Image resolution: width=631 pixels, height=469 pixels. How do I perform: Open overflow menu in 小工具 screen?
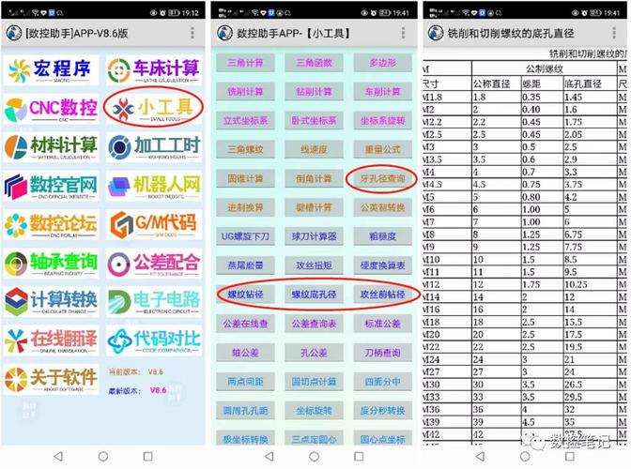(x=403, y=33)
